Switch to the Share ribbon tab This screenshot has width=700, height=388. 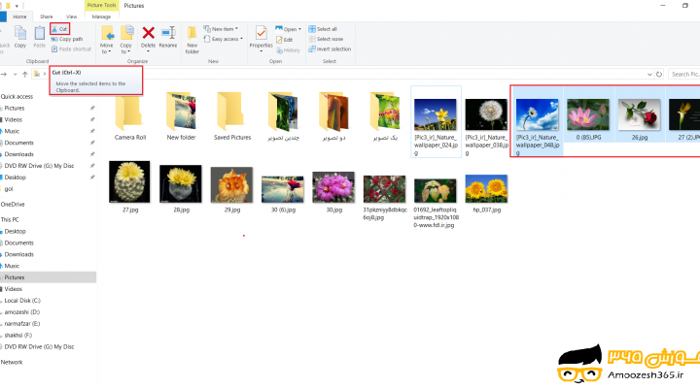(x=46, y=16)
